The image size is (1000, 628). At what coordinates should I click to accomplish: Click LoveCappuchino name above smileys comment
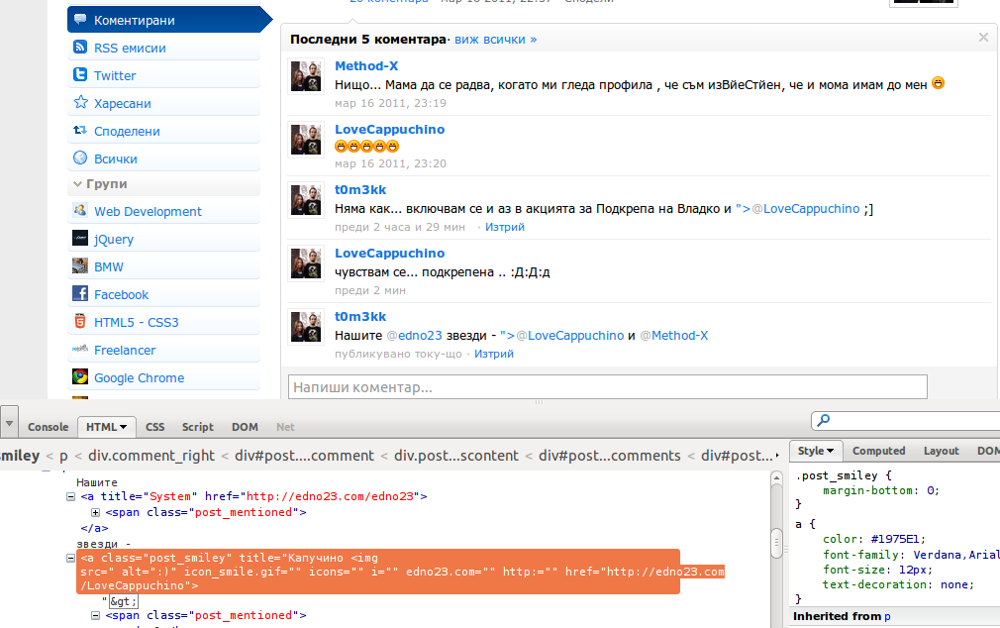(390, 129)
